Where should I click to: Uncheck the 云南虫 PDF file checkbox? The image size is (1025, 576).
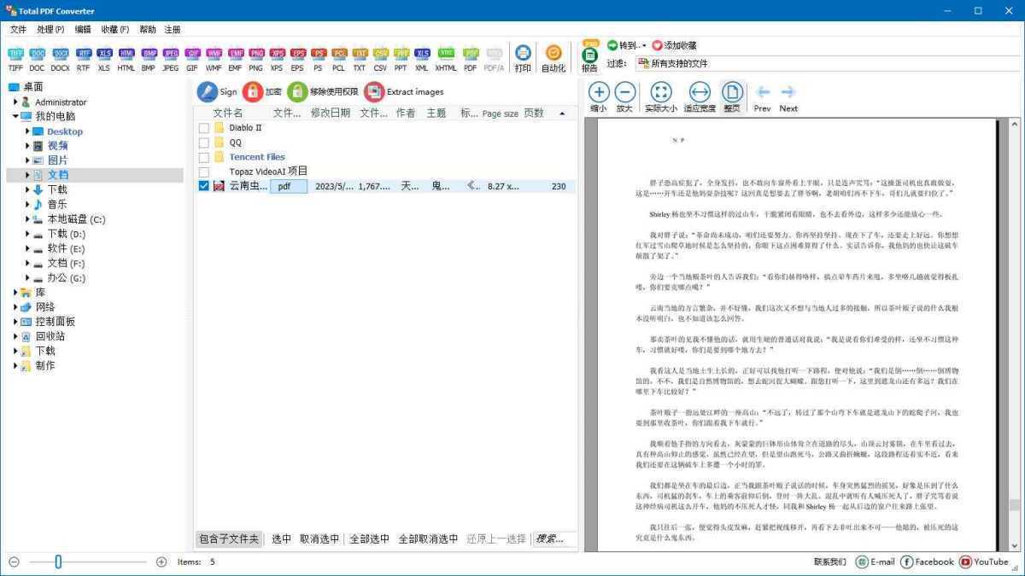tap(204, 185)
